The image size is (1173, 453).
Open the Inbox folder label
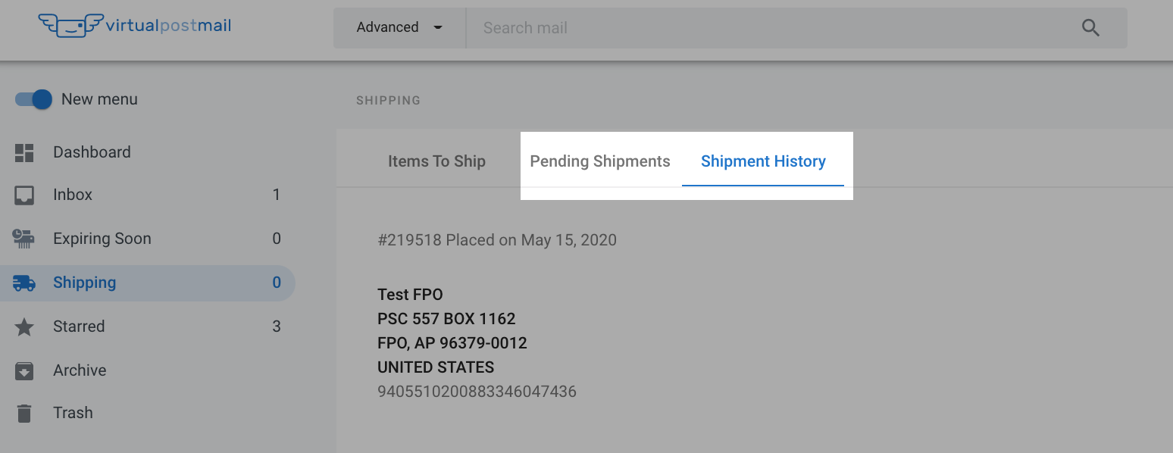tap(73, 195)
